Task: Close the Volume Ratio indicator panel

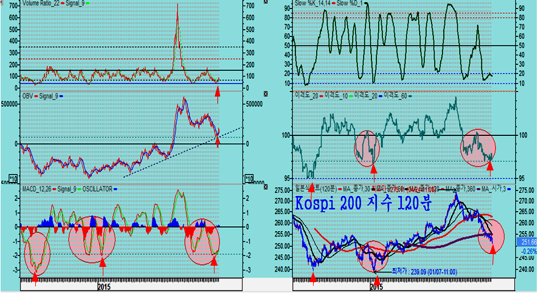Action: point(266,2)
